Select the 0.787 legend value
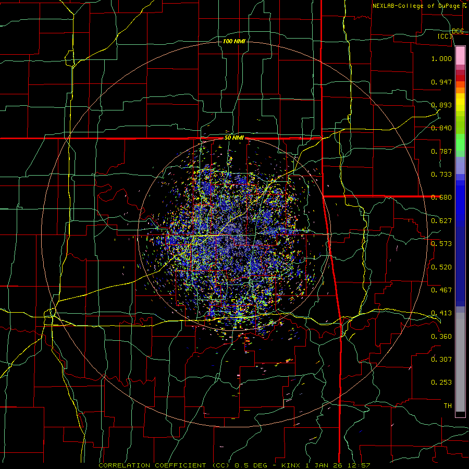Viewport: 469px width, 469px height. (441, 151)
